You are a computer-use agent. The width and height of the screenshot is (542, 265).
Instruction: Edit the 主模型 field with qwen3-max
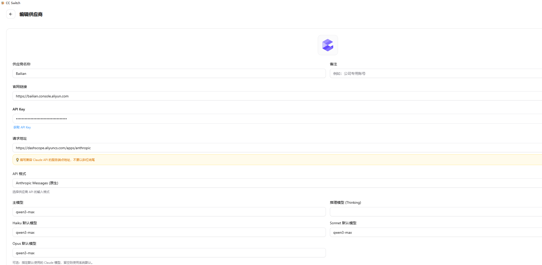pyautogui.click(x=169, y=212)
